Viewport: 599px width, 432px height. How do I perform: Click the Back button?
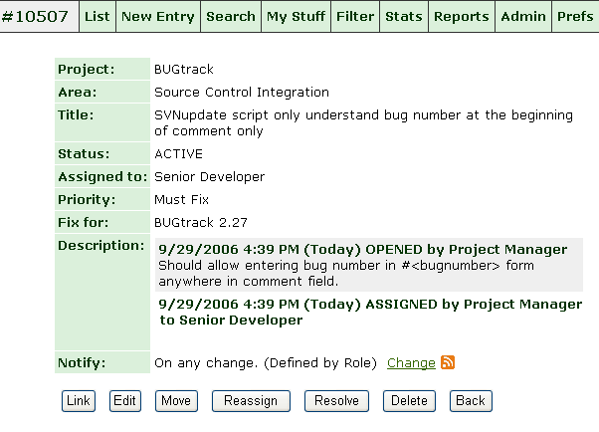point(471,401)
